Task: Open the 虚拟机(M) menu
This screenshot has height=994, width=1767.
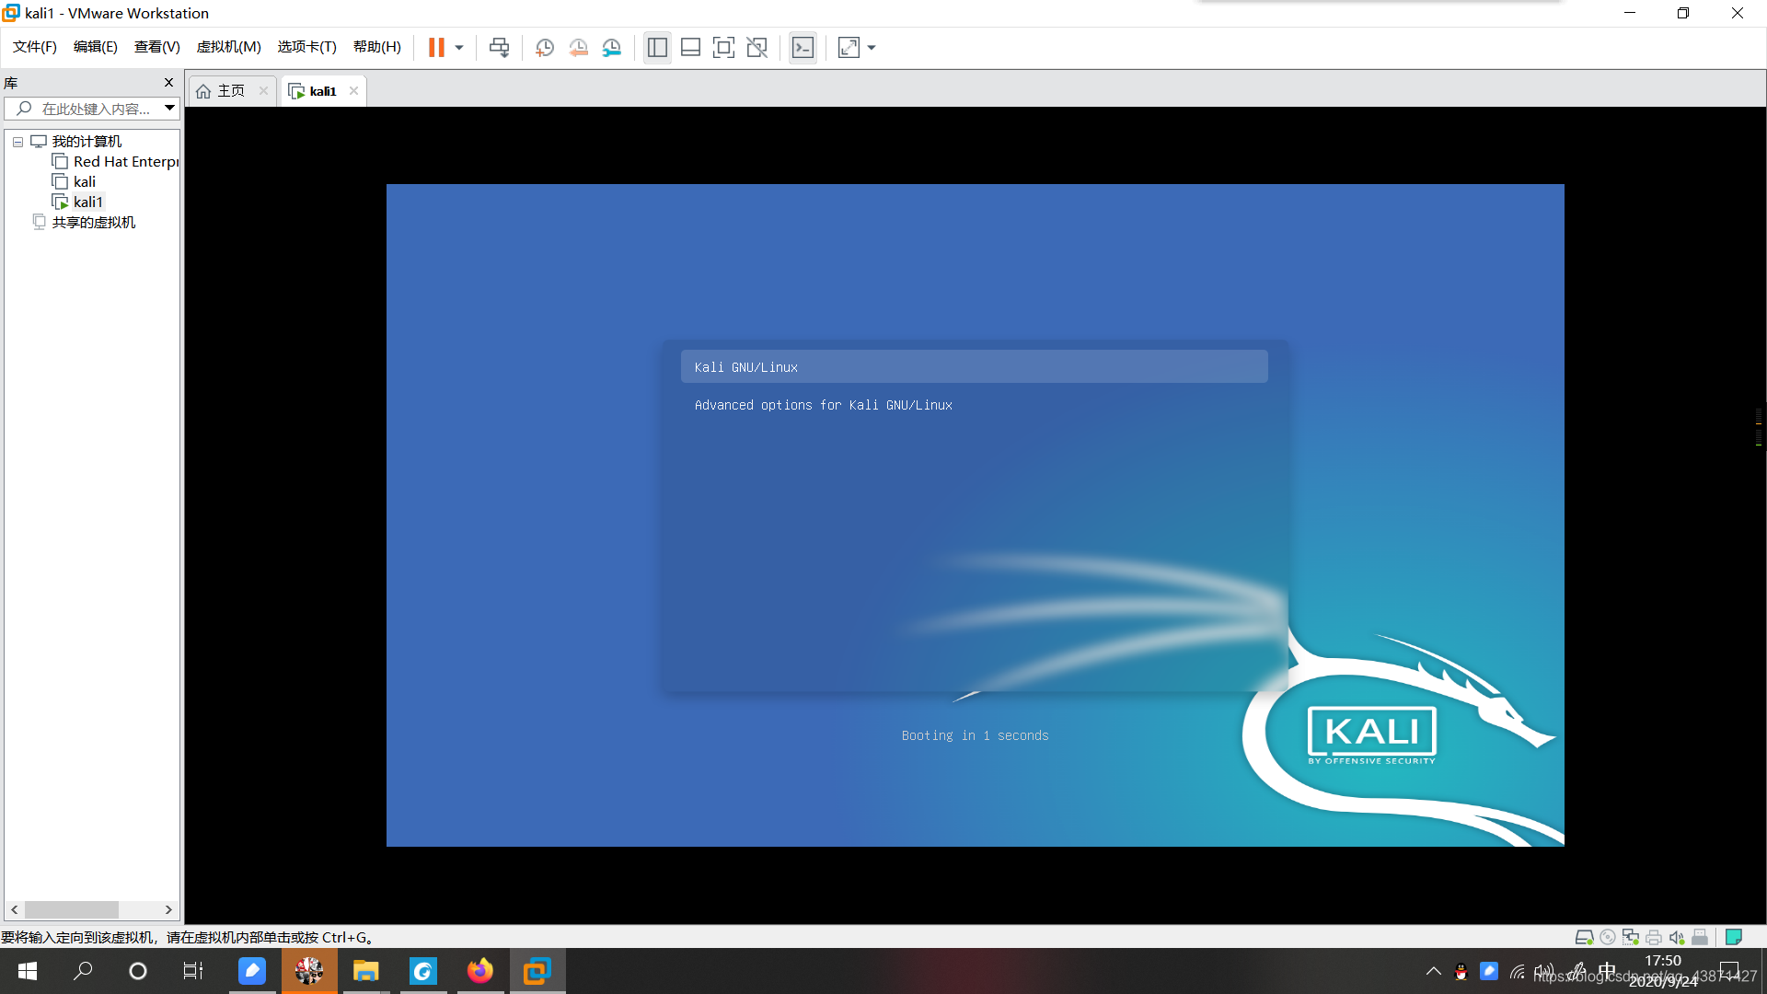Action: click(228, 47)
